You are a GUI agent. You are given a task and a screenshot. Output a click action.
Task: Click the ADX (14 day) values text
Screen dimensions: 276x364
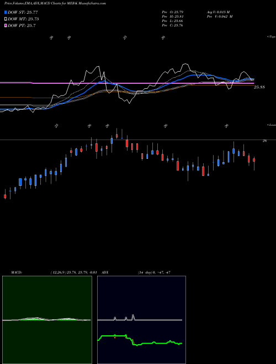point(154,272)
